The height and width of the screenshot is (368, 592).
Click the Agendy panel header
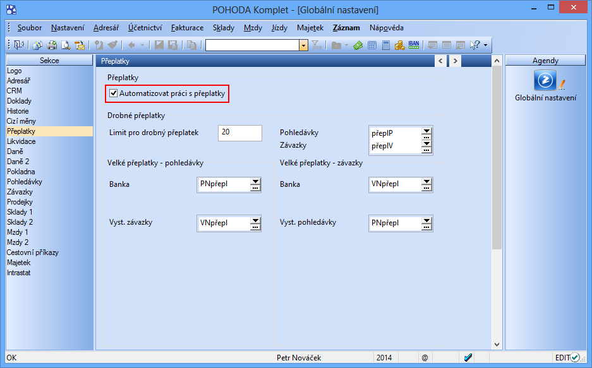(545, 61)
